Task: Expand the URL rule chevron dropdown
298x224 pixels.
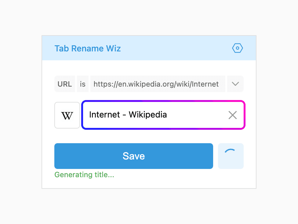Action: pos(235,84)
